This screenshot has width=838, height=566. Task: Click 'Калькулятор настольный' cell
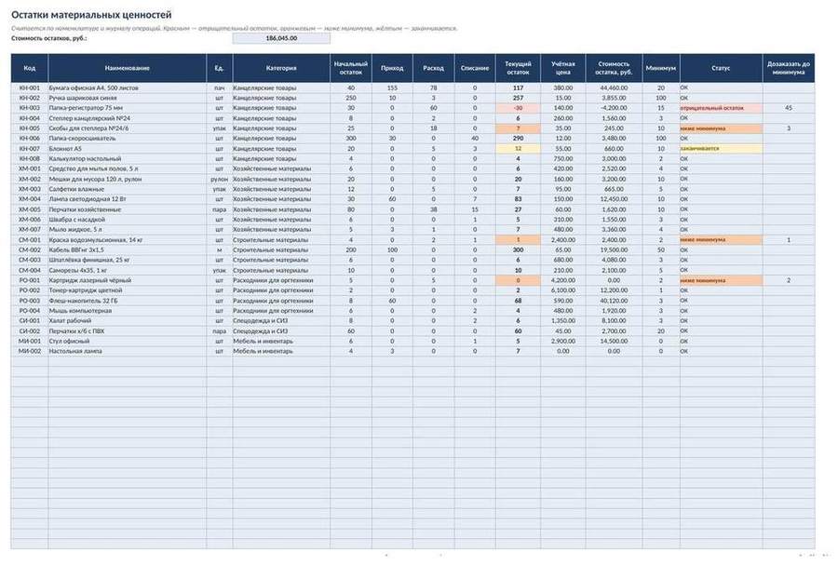(128, 159)
